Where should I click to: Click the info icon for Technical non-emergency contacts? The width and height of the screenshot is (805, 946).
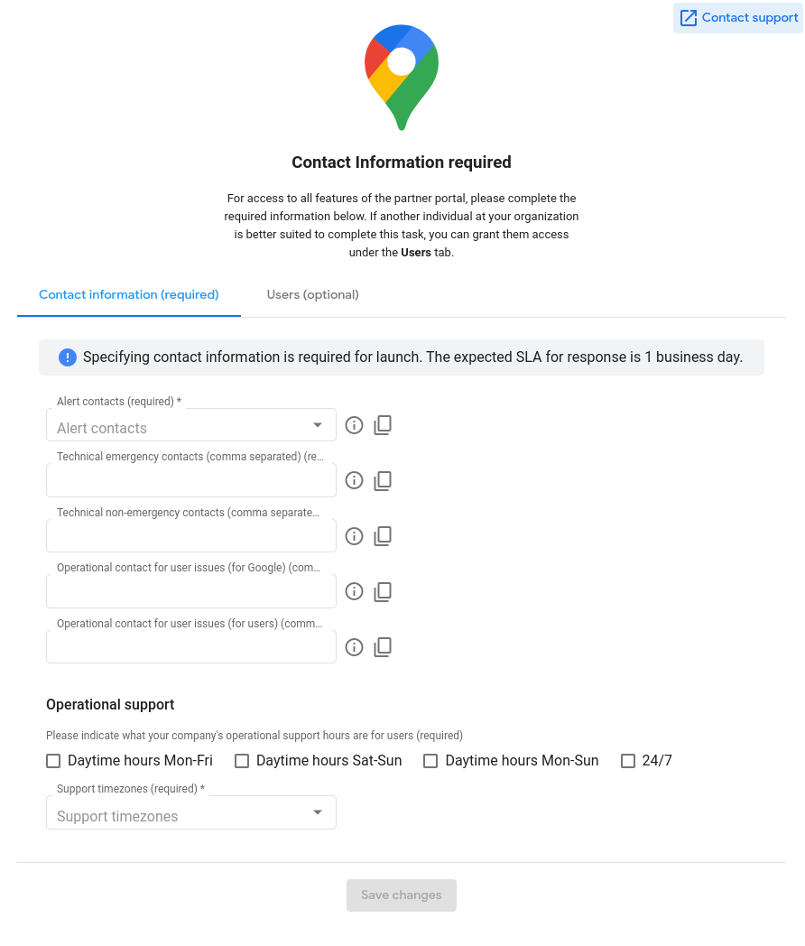click(x=354, y=535)
